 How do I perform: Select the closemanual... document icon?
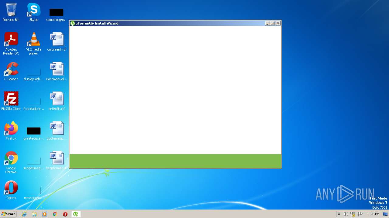click(x=57, y=71)
